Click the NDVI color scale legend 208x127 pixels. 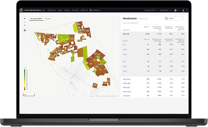tap(26, 79)
